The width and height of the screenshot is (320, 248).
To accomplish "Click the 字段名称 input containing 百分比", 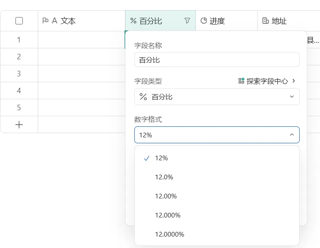I will pos(217,60).
